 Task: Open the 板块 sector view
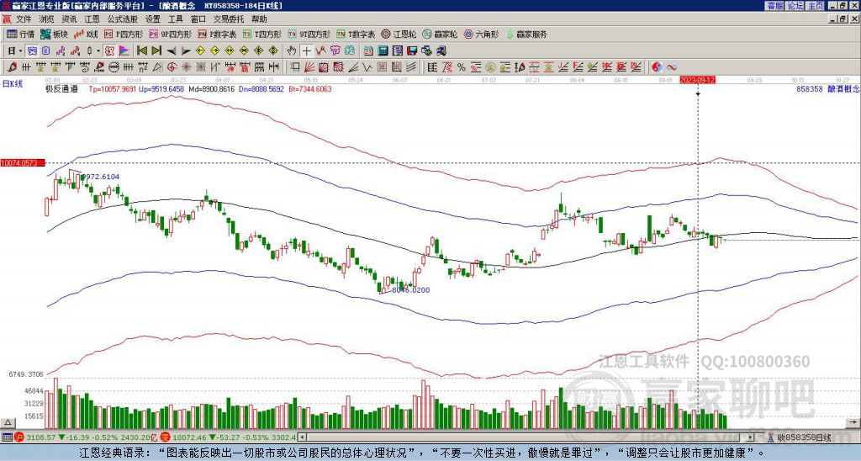pyautogui.click(x=54, y=34)
